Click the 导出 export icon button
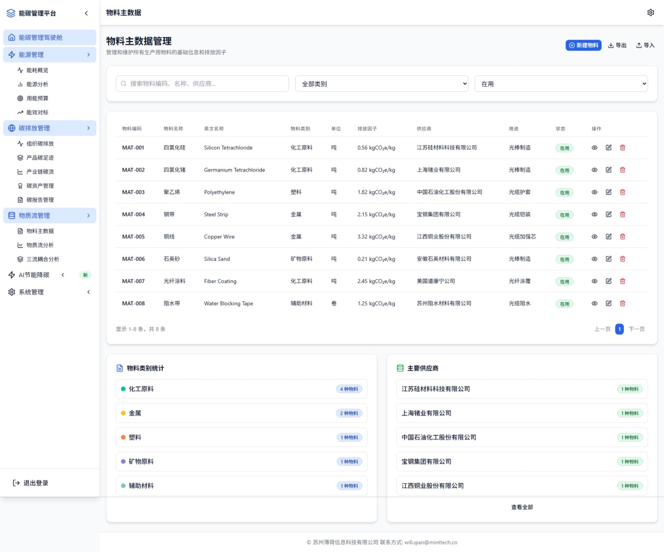The image size is (664, 552). point(617,45)
